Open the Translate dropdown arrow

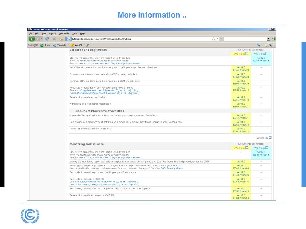click(68, 45)
